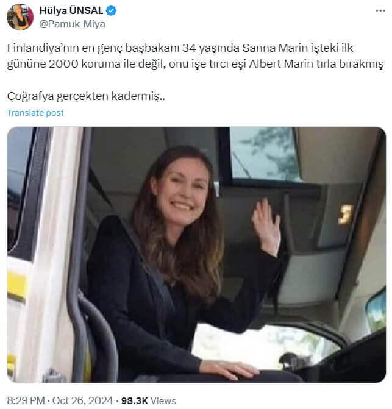Click the yellow reflector on the truck door
Viewport: 392px width, 409px height.
click(x=17, y=285)
